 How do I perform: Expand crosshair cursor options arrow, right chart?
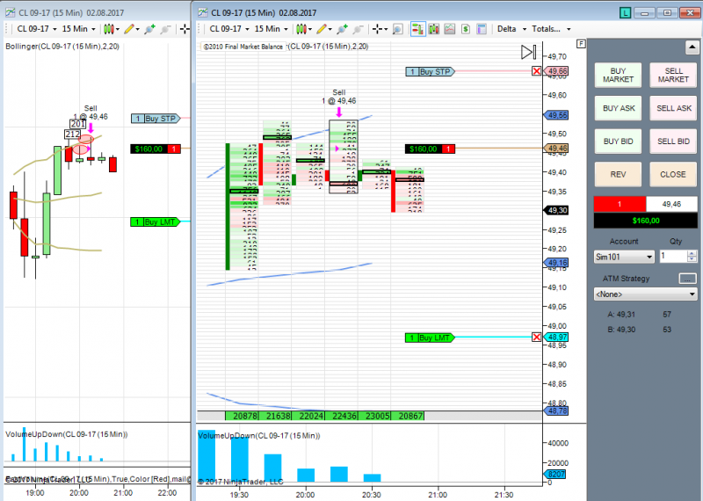386,30
